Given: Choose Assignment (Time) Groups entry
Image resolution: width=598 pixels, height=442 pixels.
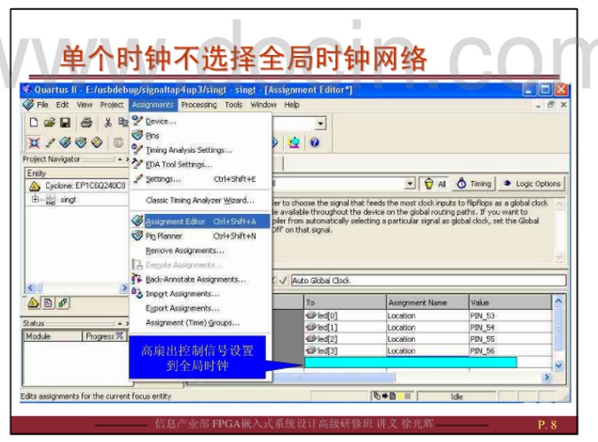Looking at the screenshot, I should click(201, 323).
